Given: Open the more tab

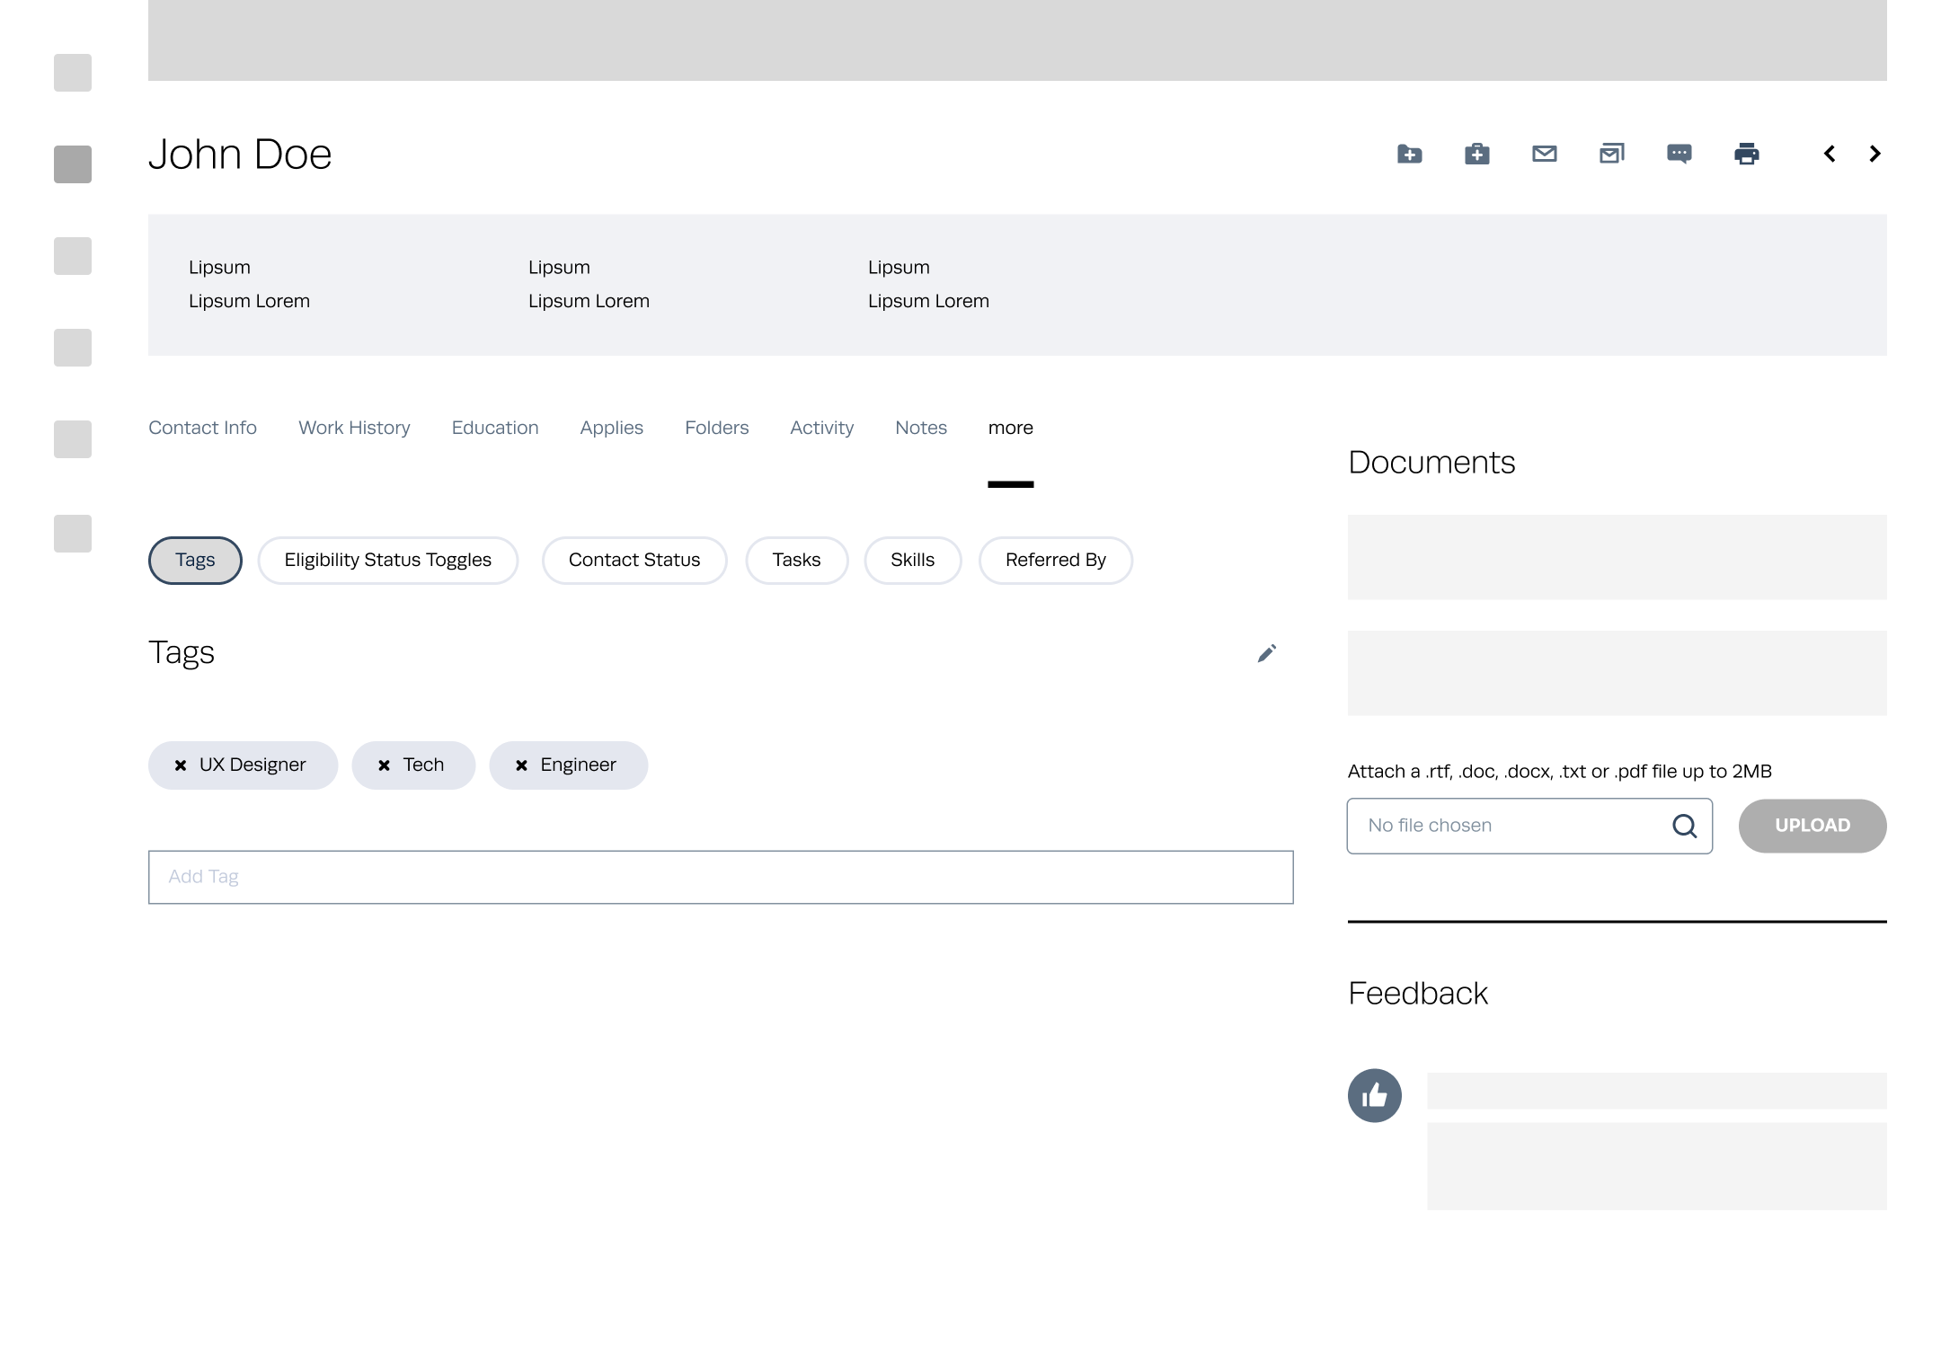Looking at the screenshot, I should tap(1010, 429).
